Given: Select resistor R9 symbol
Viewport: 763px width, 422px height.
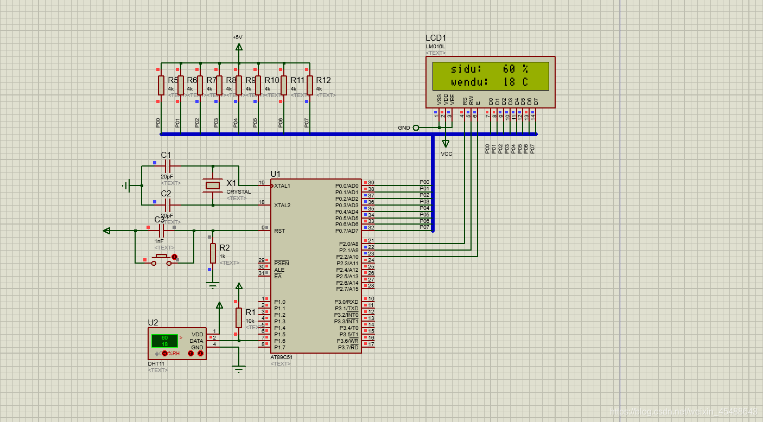Looking at the screenshot, I should (239, 85).
